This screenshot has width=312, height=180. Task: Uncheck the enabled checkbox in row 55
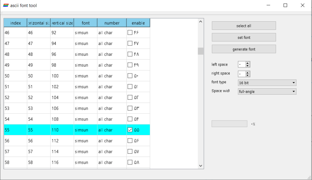click(x=130, y=130)
